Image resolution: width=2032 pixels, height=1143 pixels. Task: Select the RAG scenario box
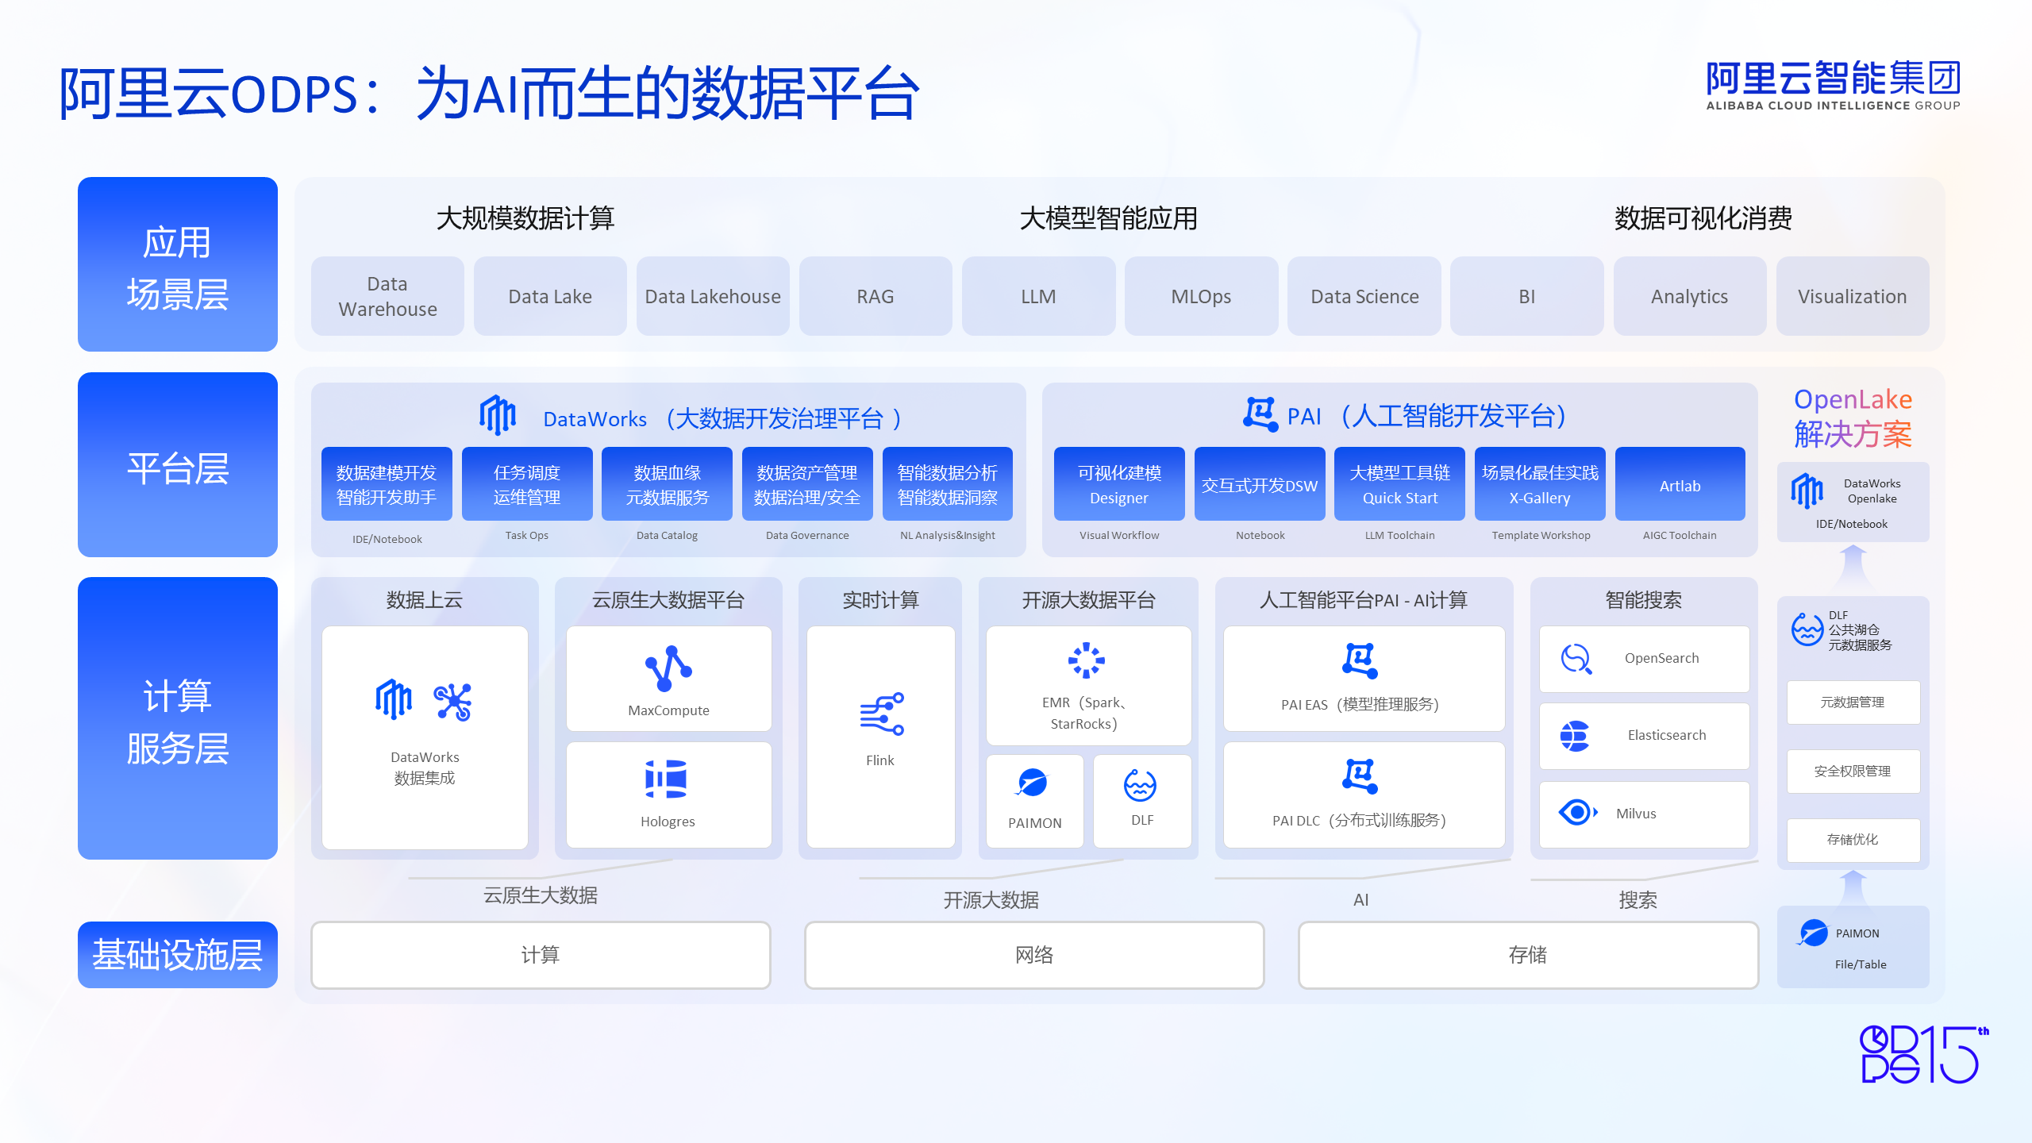click(x=876, y=296)
